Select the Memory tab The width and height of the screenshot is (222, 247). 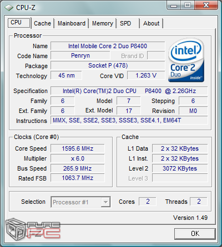point(103,23)
